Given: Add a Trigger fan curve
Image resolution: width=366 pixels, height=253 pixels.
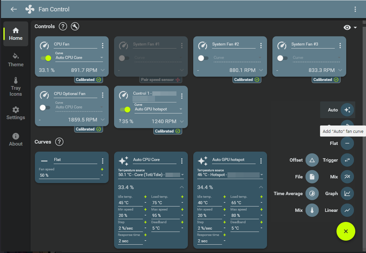Looking at the screenshot, I should 347,160.
